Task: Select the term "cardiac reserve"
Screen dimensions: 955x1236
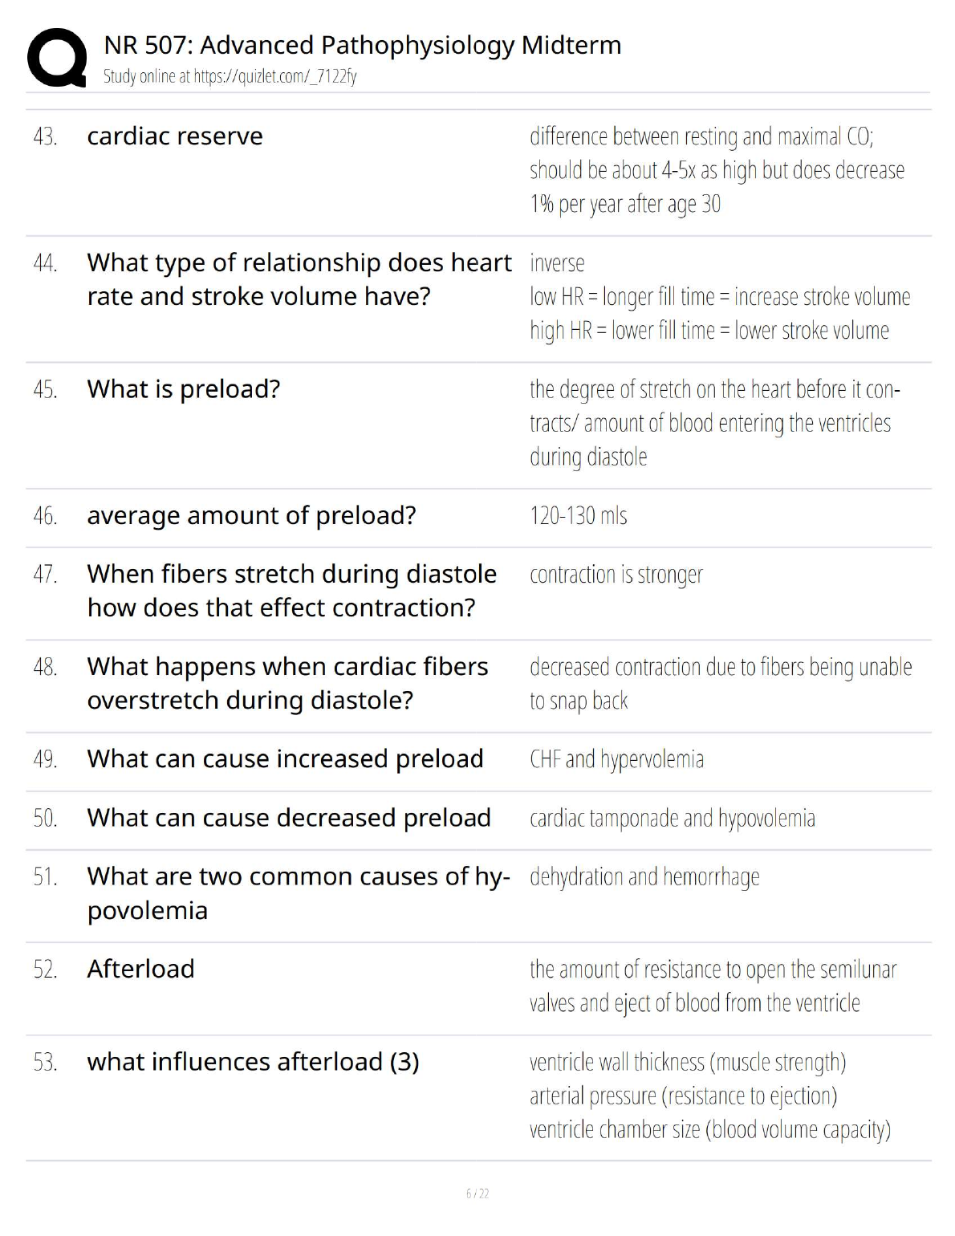Action: click(175, 136)
